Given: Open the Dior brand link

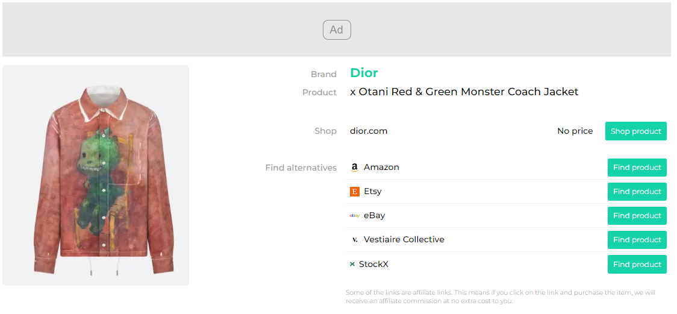Looking at the screenshot, I should [x=364, y=73].
